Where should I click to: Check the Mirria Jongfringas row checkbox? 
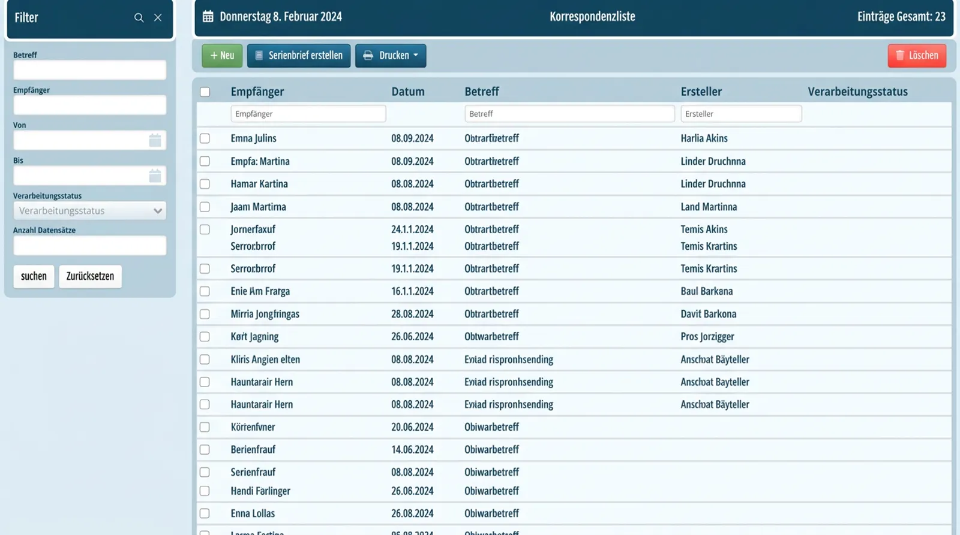click(x=205, y=314)
